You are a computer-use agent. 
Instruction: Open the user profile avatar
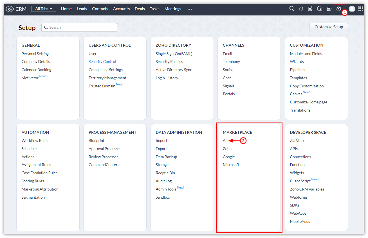pos(352,9)
